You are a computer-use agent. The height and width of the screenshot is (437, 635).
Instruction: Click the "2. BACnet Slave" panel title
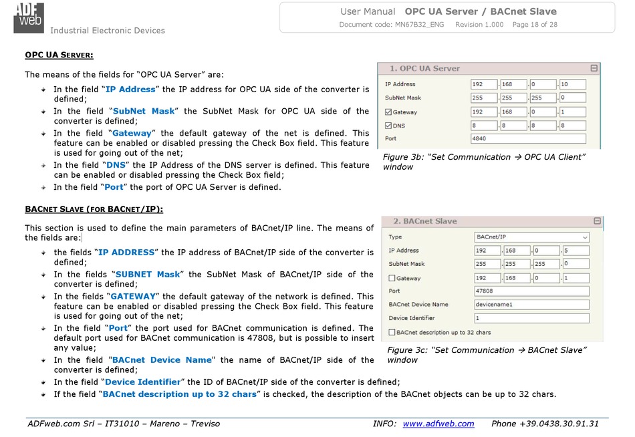[x=425, y=221]
